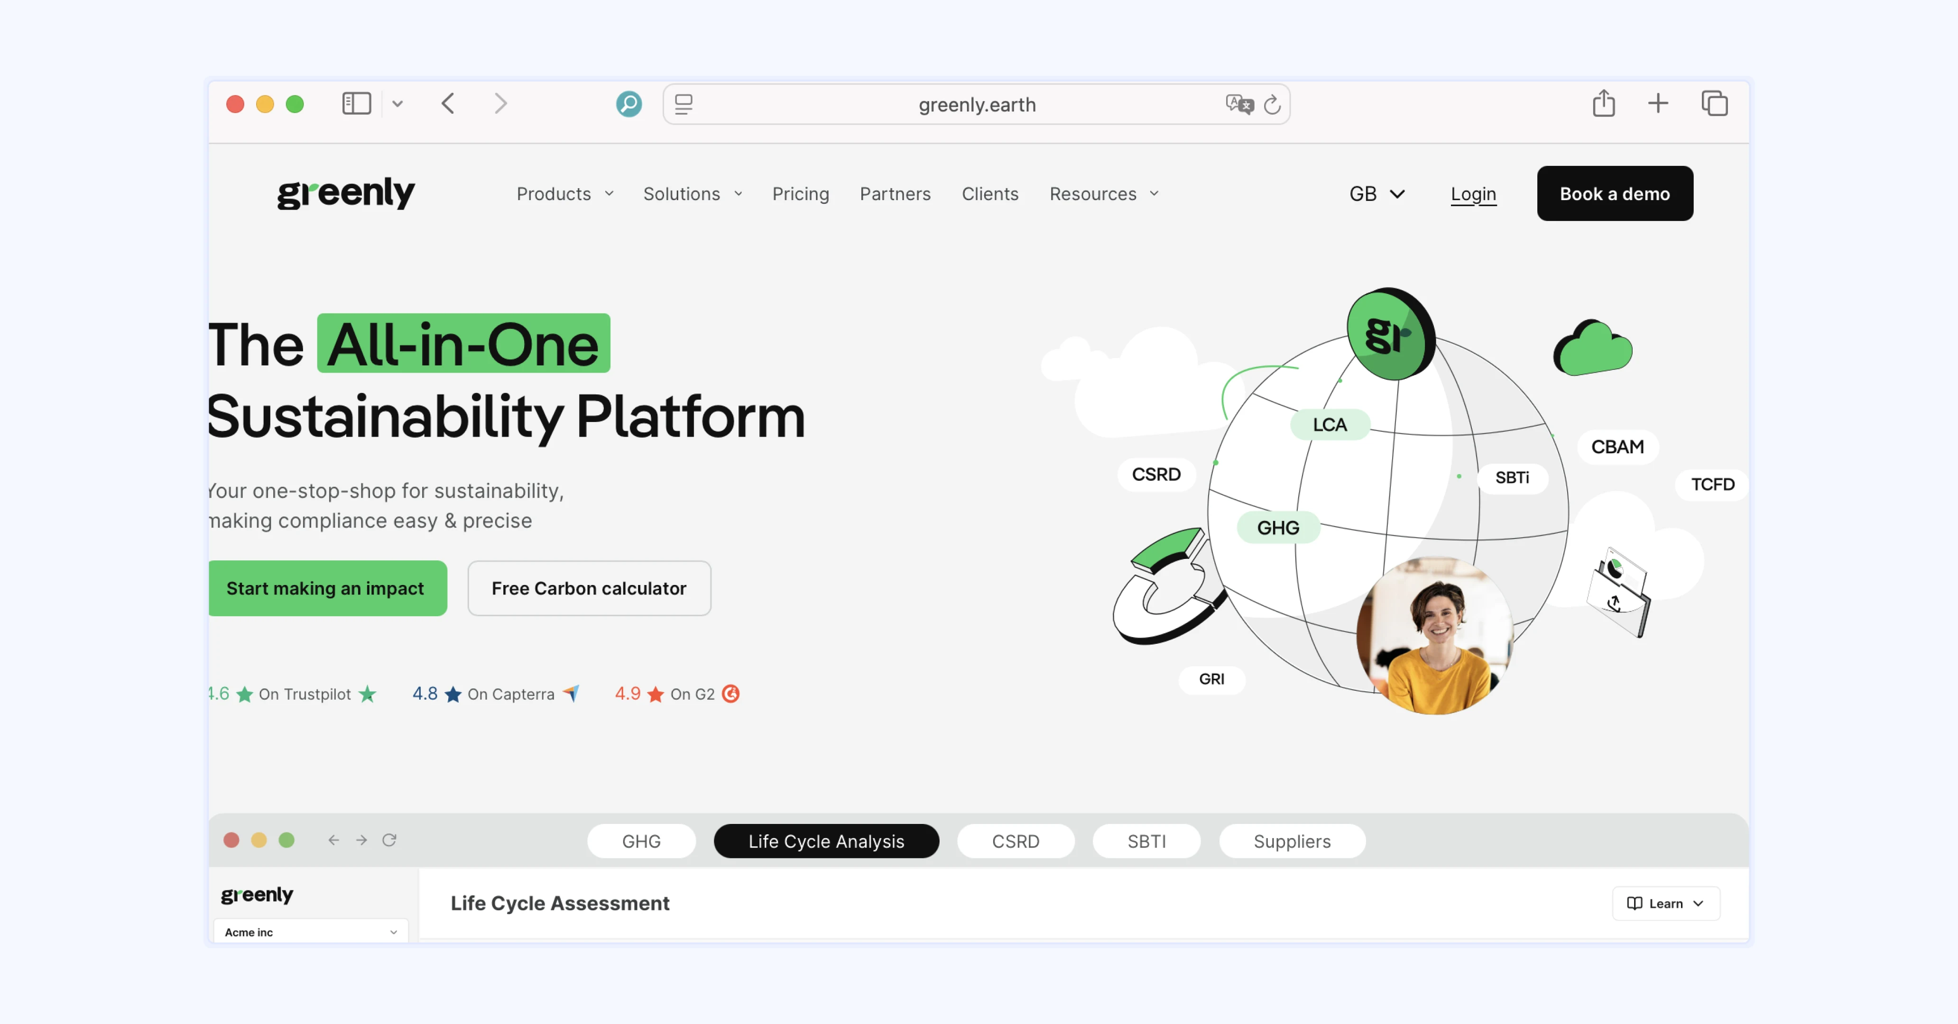Viewport: 1958px width, 1024px height.
Task: Expand the Products menu
Action: 565,194
